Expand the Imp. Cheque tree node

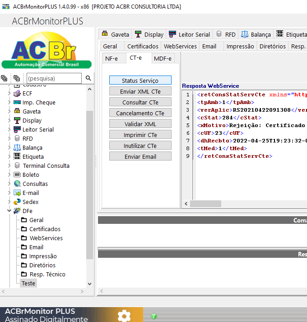[x=9, y=102]
